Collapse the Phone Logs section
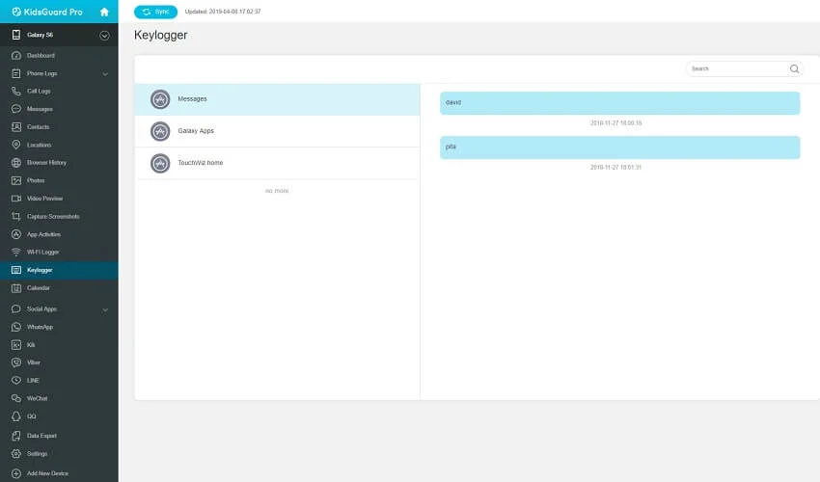Screen dimensions: 820x482 (x=105, y=73)
